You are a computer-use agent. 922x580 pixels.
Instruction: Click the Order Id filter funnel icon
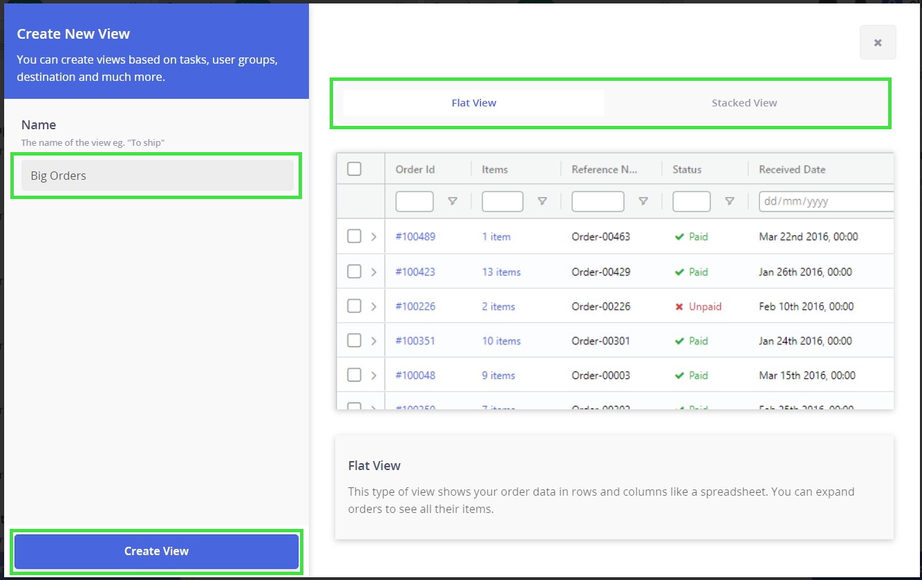pos(453,201)
